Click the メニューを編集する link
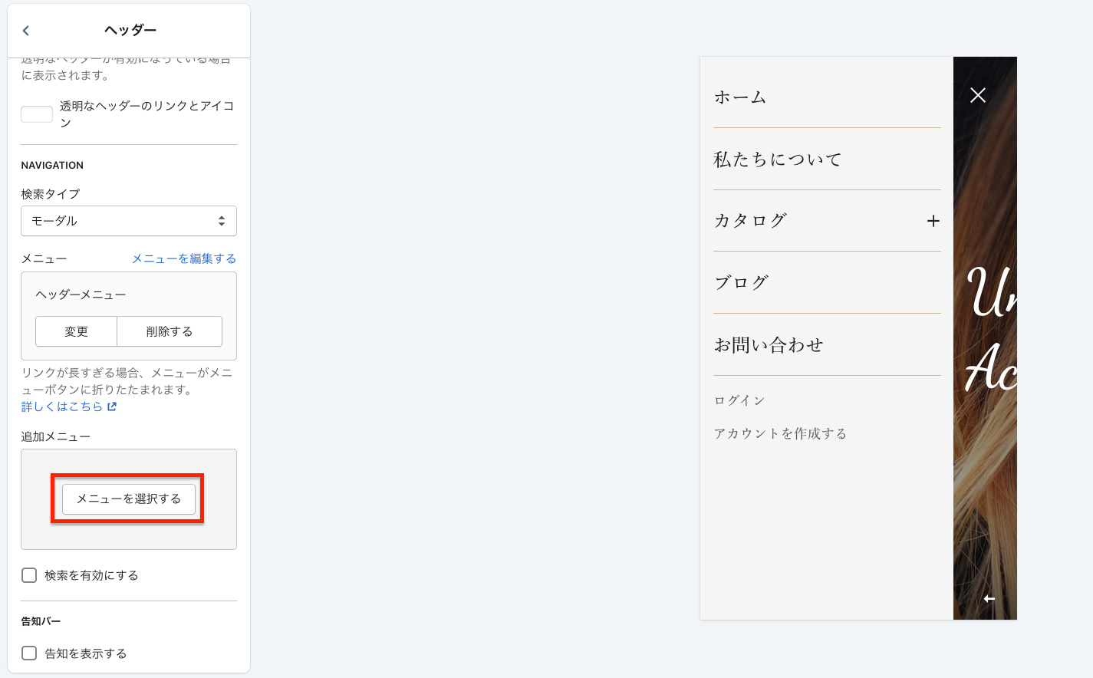The height and width of the screenshot is (678, 1093). pyautogui.click(x=183, y=258)
